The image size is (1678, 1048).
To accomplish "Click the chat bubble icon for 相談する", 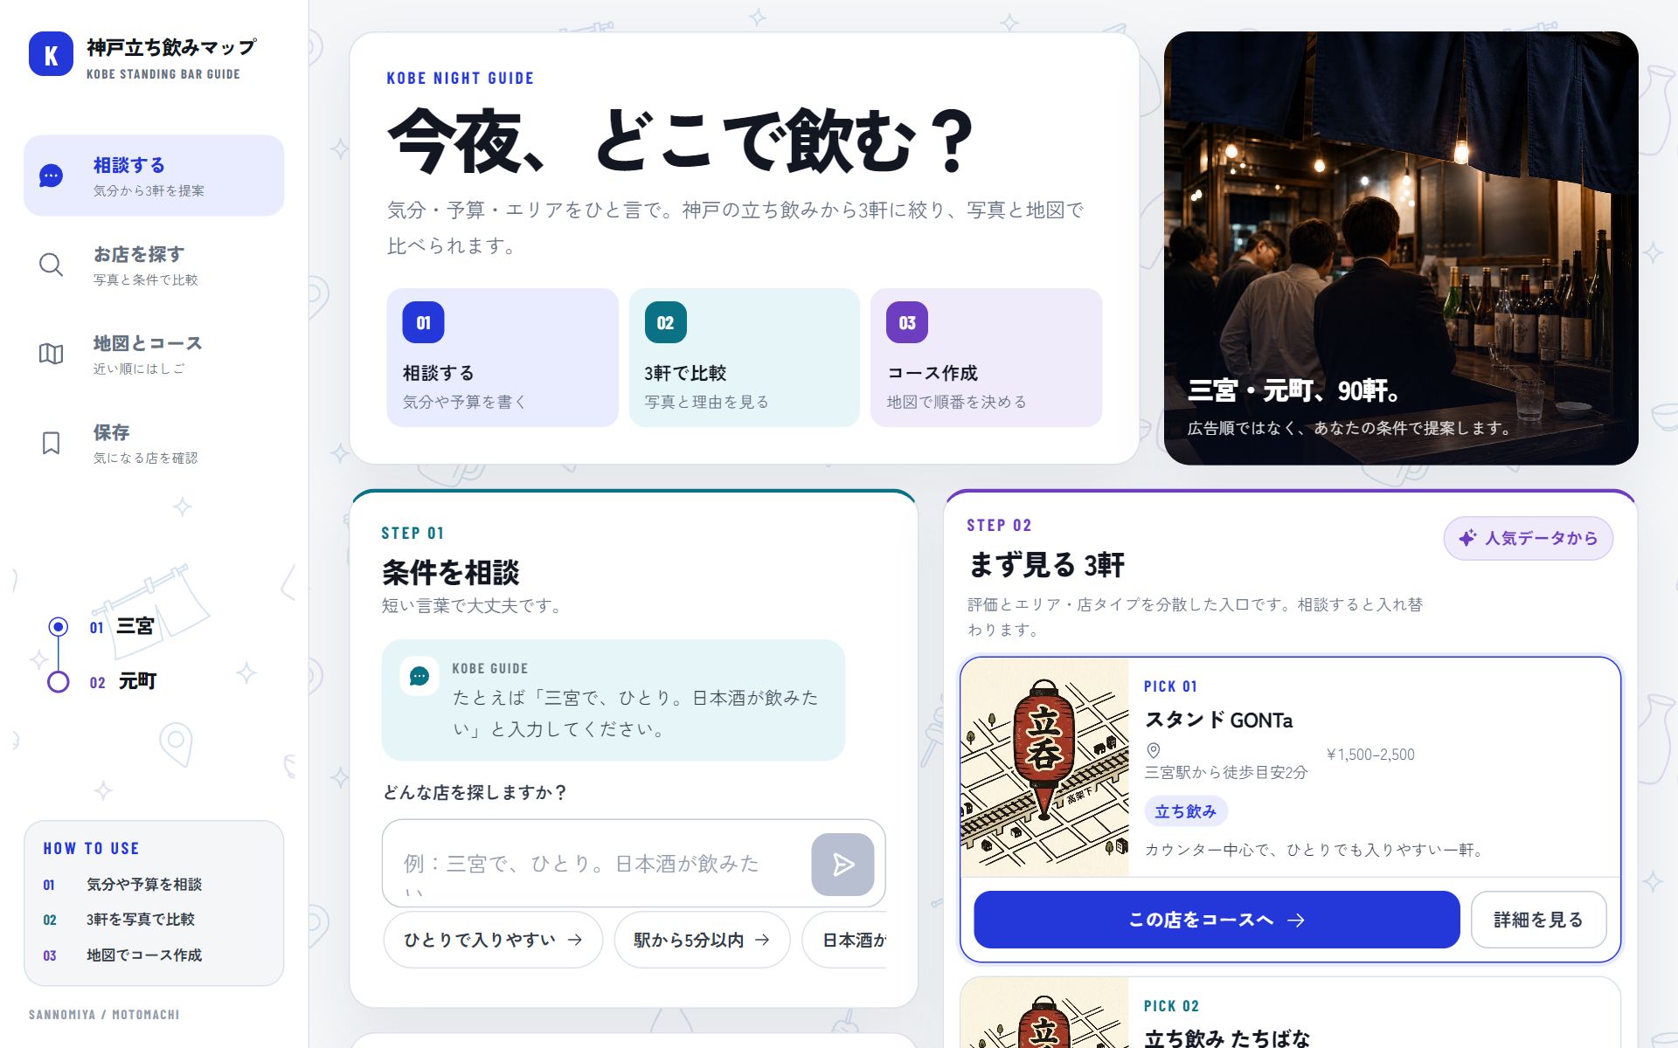I will pos(52,176).
